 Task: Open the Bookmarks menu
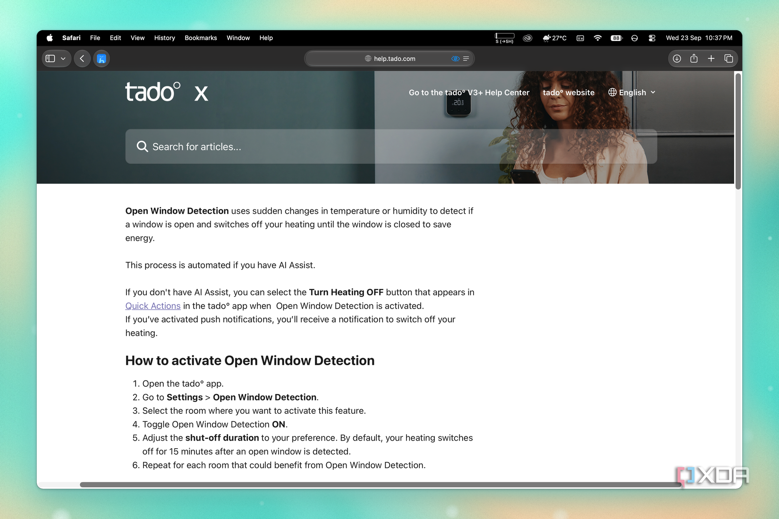(x=201, y=38)
